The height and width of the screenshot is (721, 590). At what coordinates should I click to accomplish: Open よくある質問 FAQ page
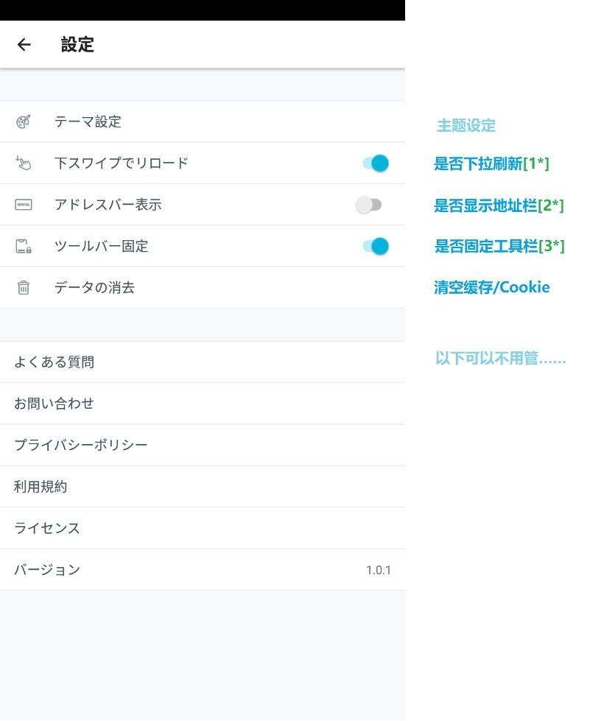pos(54,362)
